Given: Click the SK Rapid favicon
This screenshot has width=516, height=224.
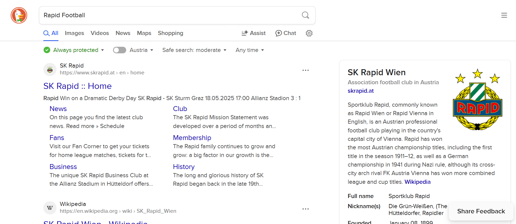Looking at the screenshot, I should tap(50, 69).
